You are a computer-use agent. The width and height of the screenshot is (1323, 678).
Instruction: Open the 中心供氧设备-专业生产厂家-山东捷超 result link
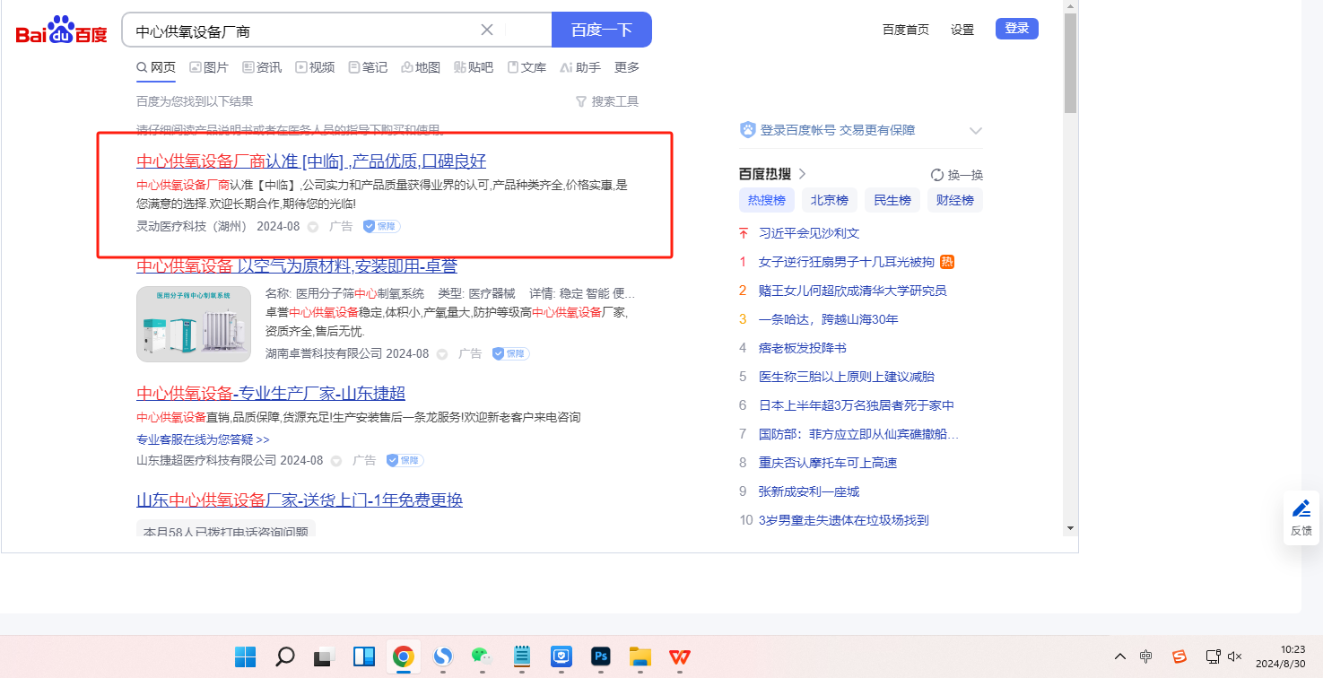coord(271,393)
